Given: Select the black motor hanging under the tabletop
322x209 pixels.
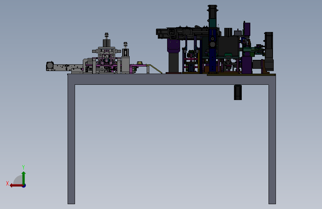Looking at the screenshot, I should [x=238, y=92].
